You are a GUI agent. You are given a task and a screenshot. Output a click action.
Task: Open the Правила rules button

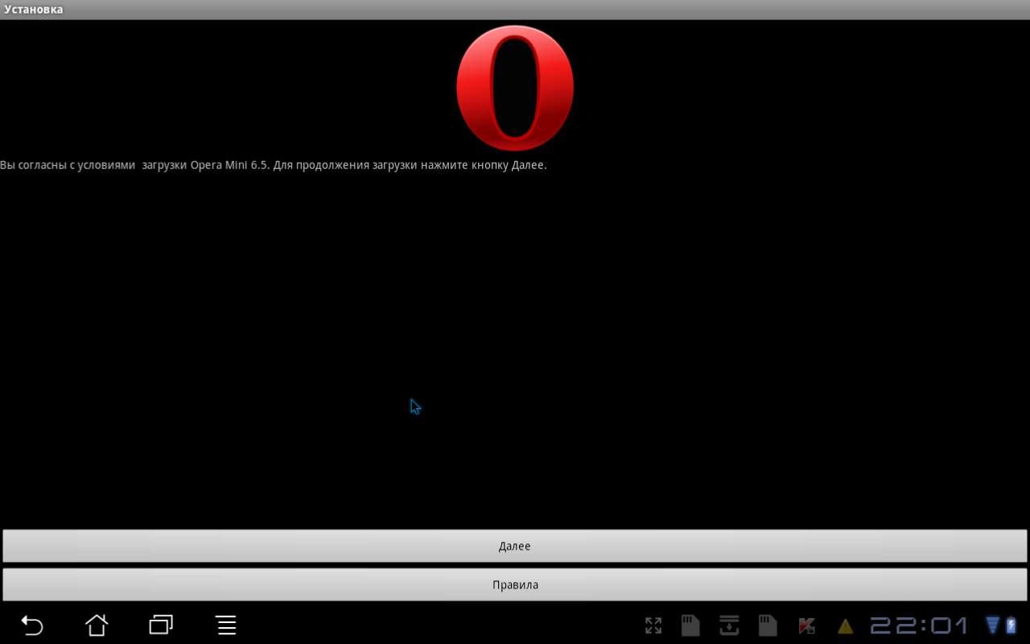(515, 584)
